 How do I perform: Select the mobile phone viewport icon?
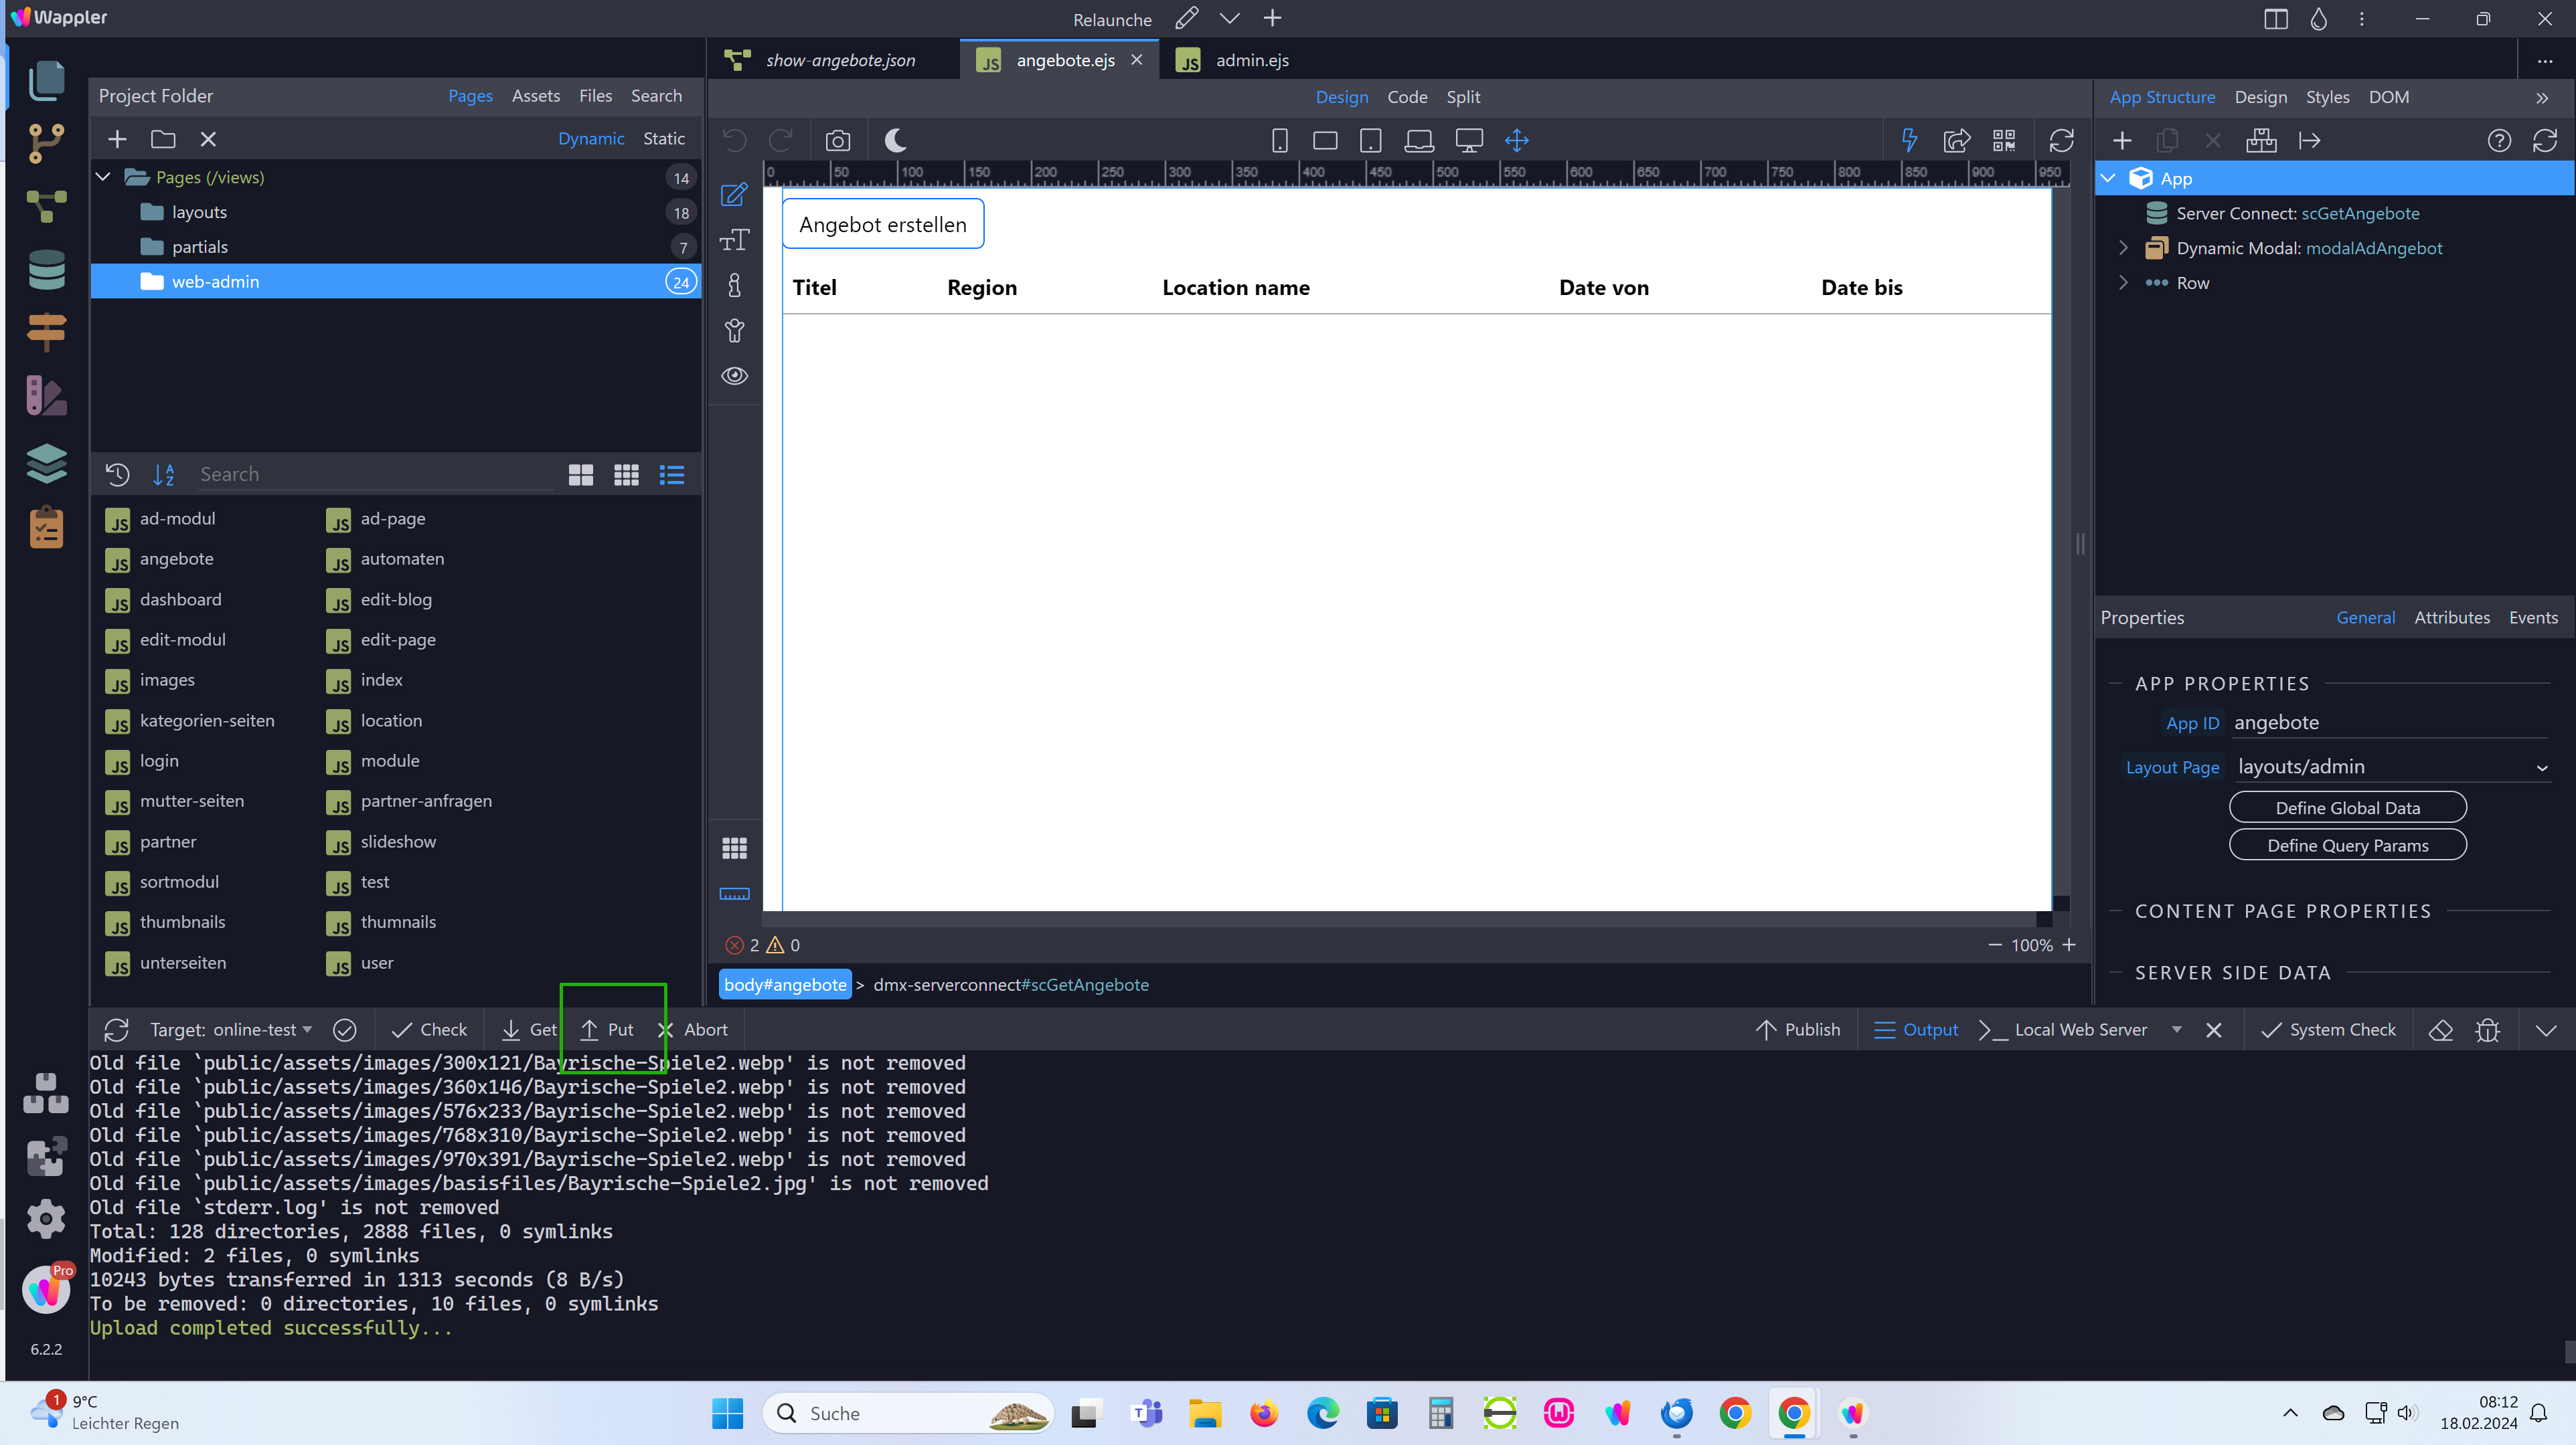(1279, 141)
